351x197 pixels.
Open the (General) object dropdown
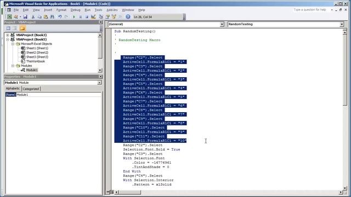(222, 24)
